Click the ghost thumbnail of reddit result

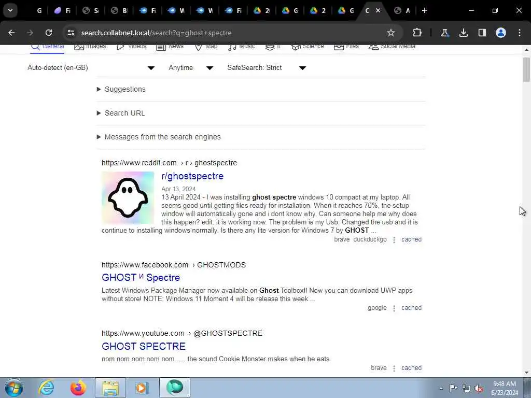[128, 197]
